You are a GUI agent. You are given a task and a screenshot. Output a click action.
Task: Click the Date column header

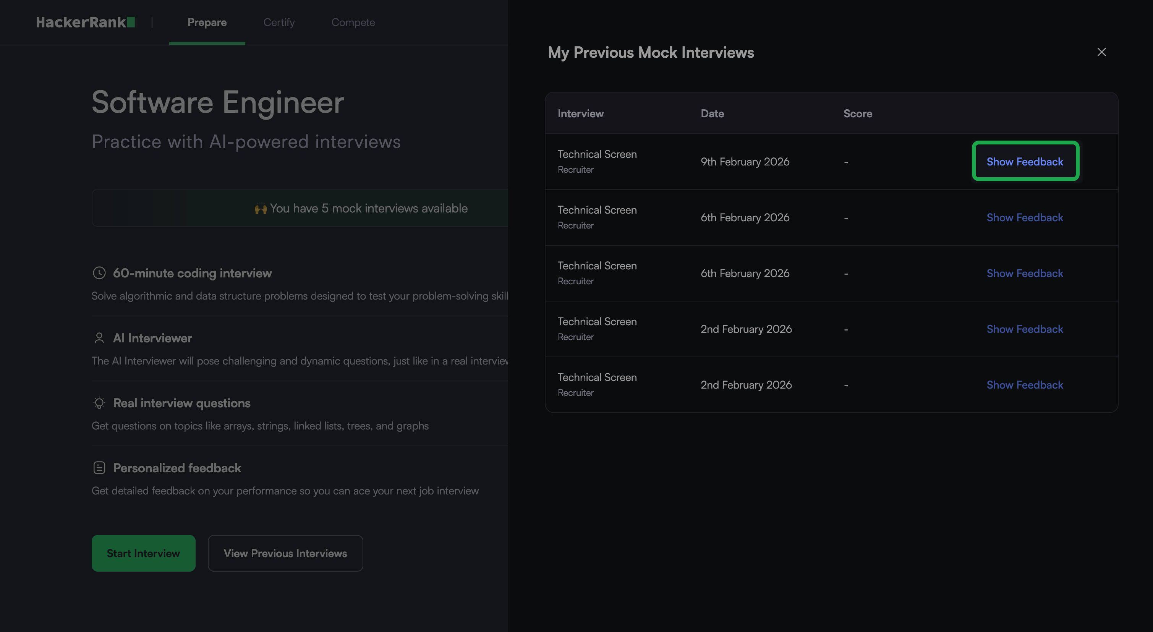[712, 114]
